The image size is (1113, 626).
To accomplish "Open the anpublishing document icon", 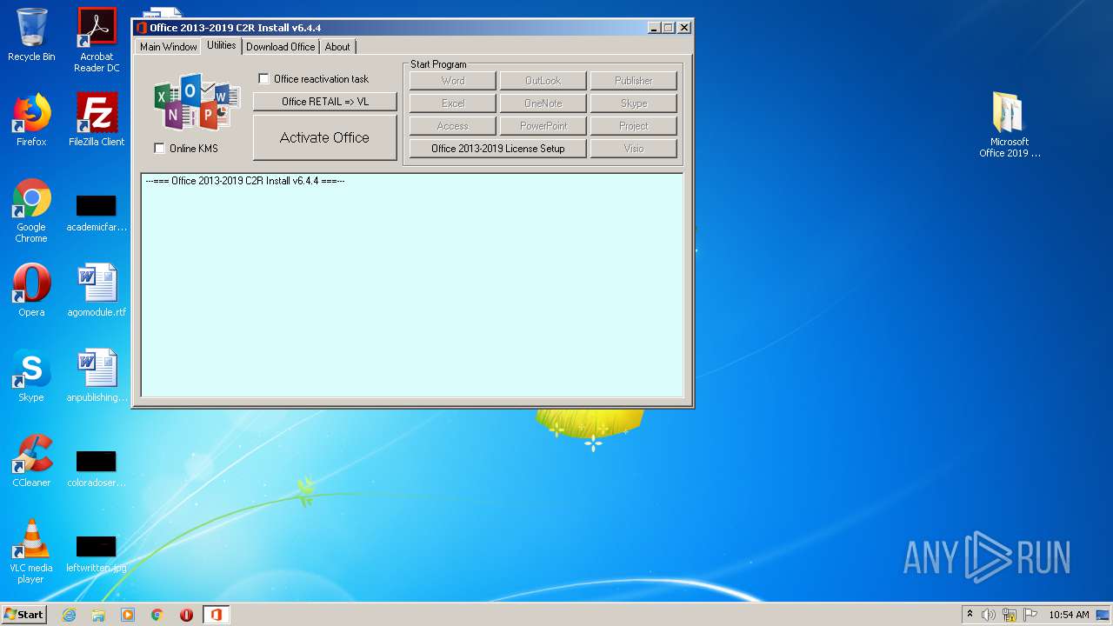I will tap(97, 376).
